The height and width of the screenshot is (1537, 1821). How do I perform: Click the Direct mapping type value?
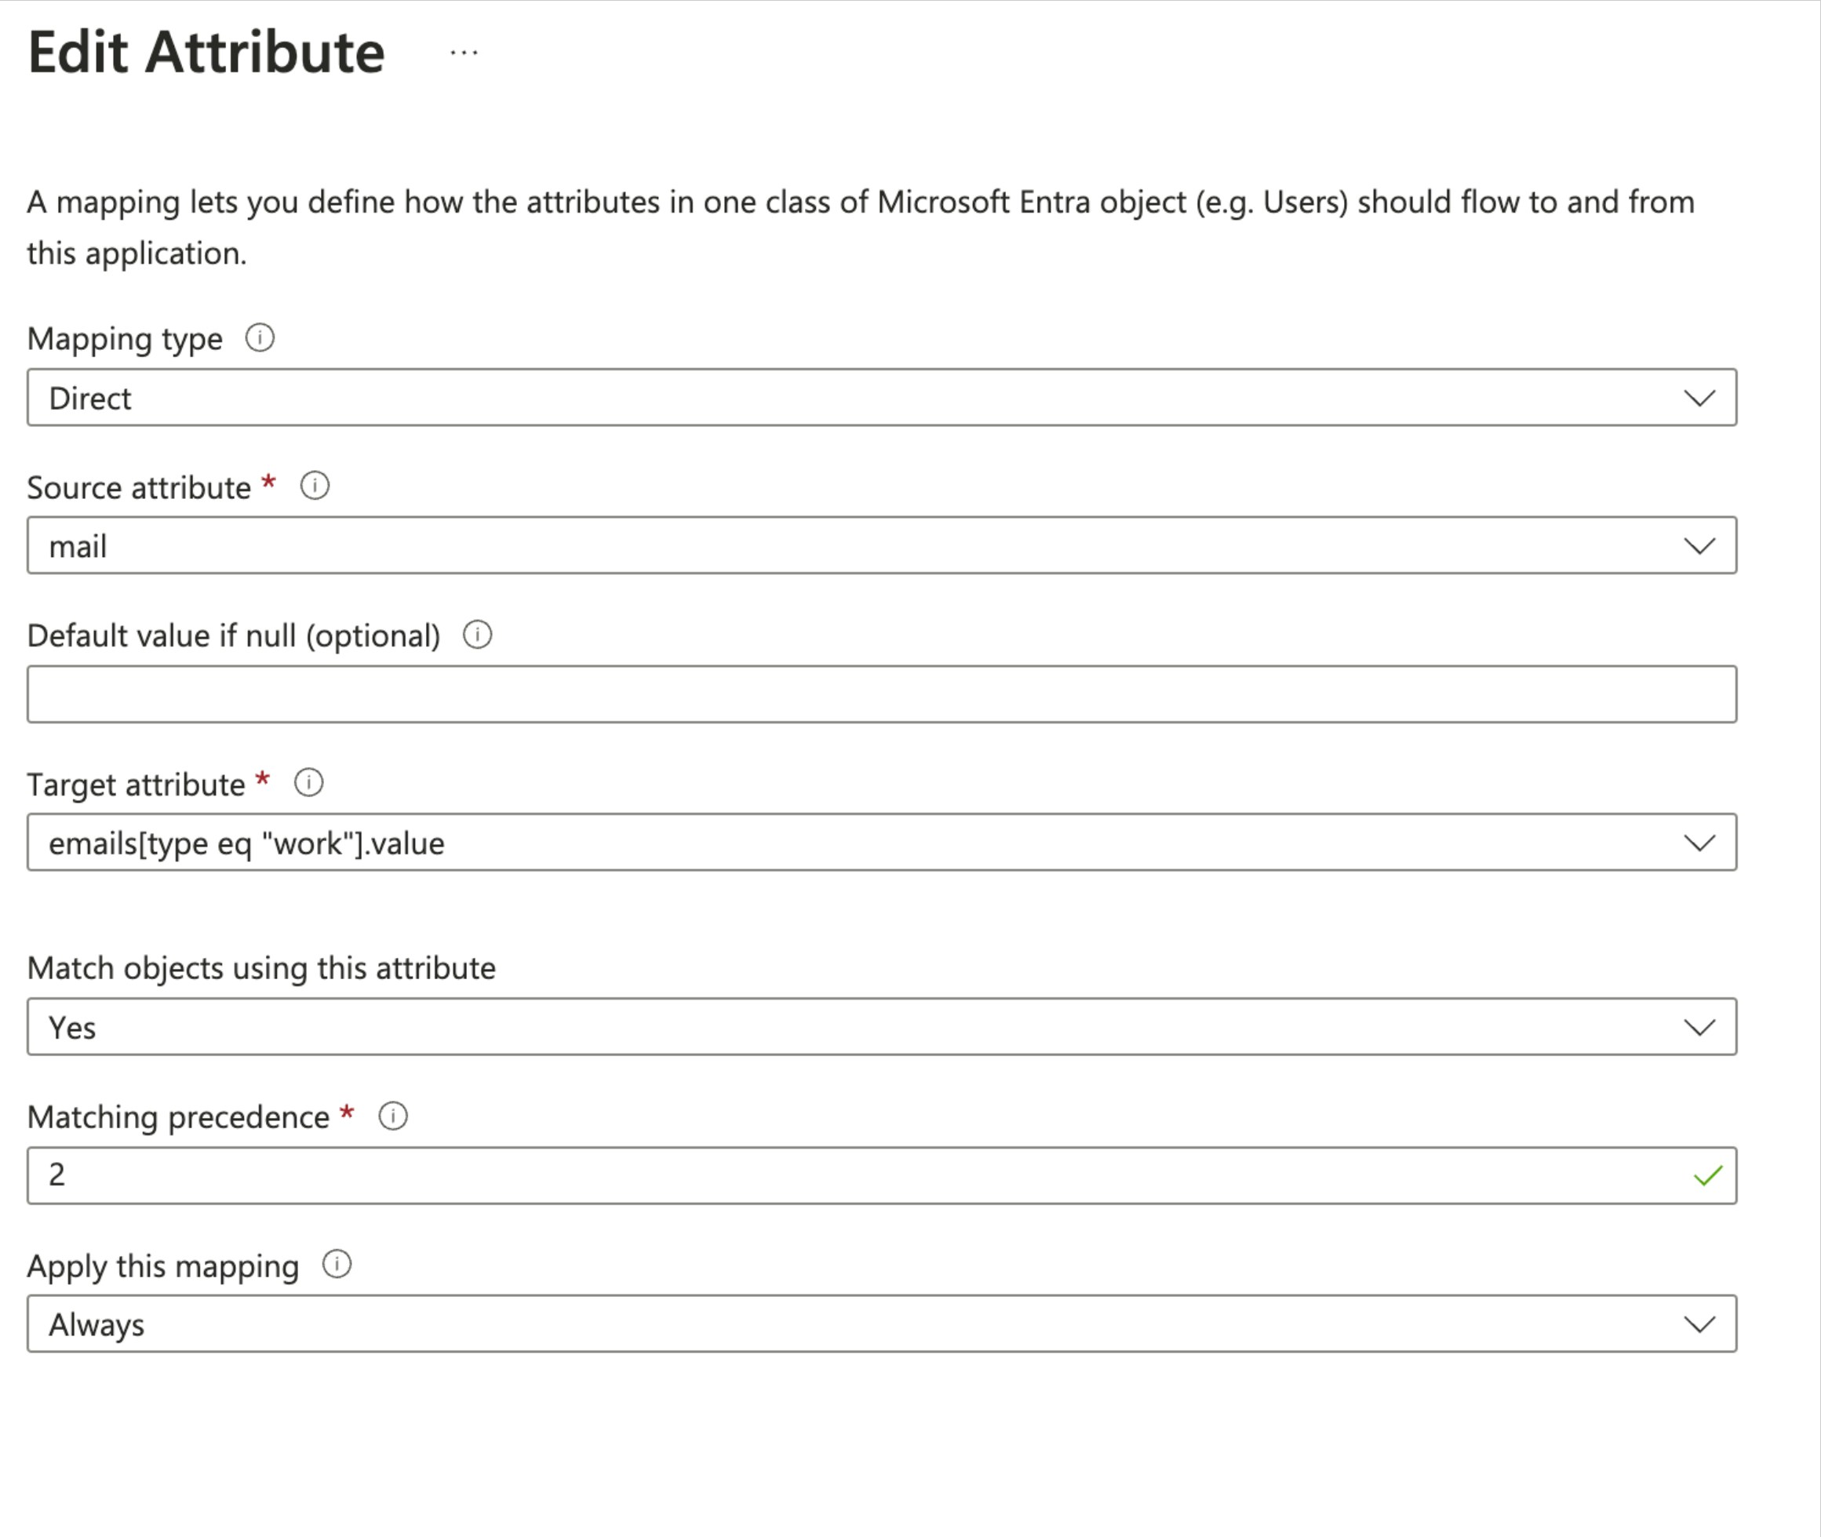(89, 397)
